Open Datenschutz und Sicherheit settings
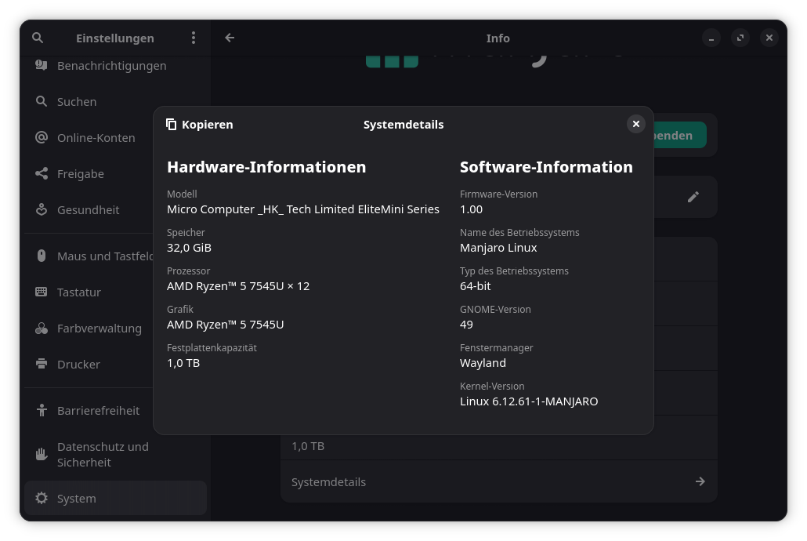This screenshot has width=807, height=541. [x=103, y=455]
